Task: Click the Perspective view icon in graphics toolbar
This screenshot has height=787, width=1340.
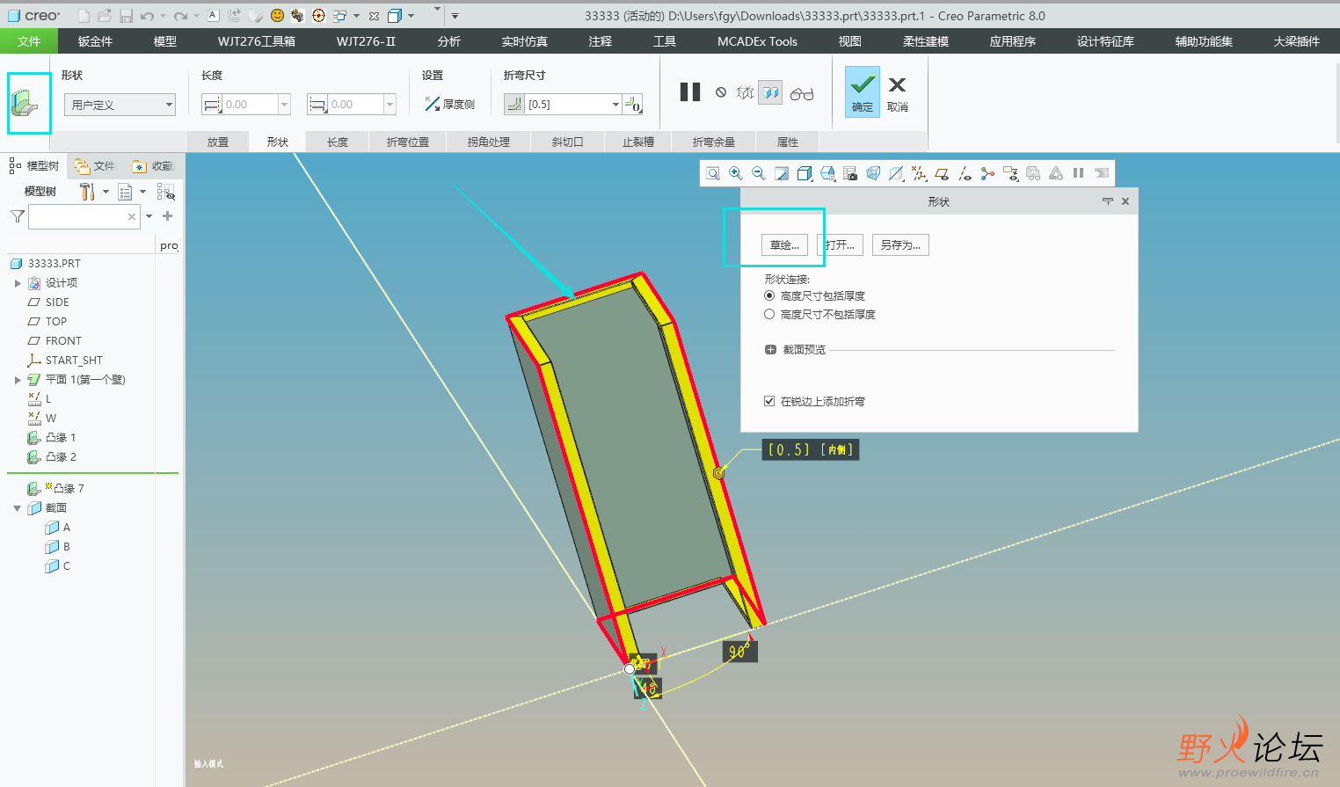Action: [x=873, y=173]
